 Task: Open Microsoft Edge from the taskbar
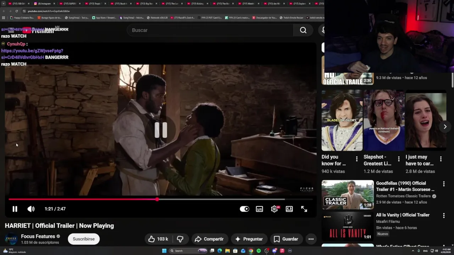[x=220, y=251]
